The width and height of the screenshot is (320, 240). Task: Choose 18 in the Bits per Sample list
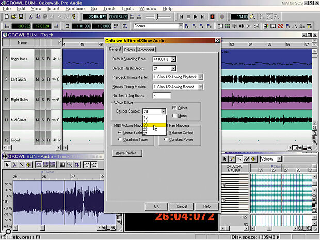click(x=154, y=121)
